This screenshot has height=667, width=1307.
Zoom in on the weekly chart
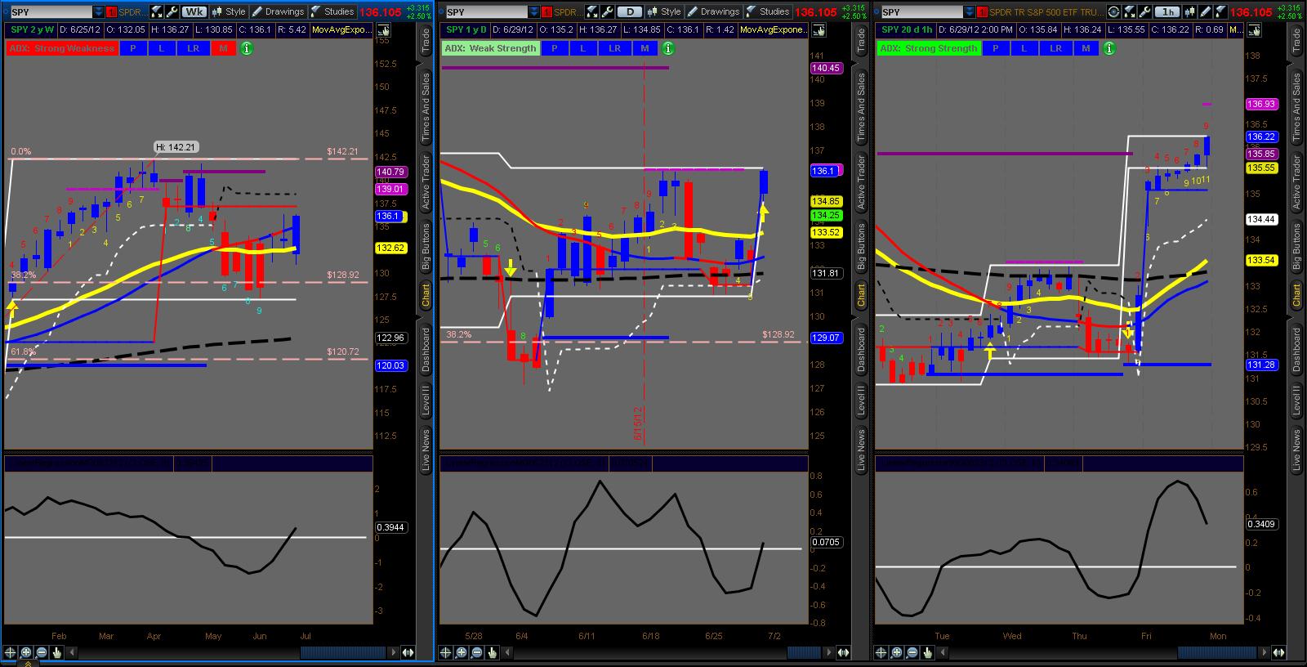pos(26,652)
